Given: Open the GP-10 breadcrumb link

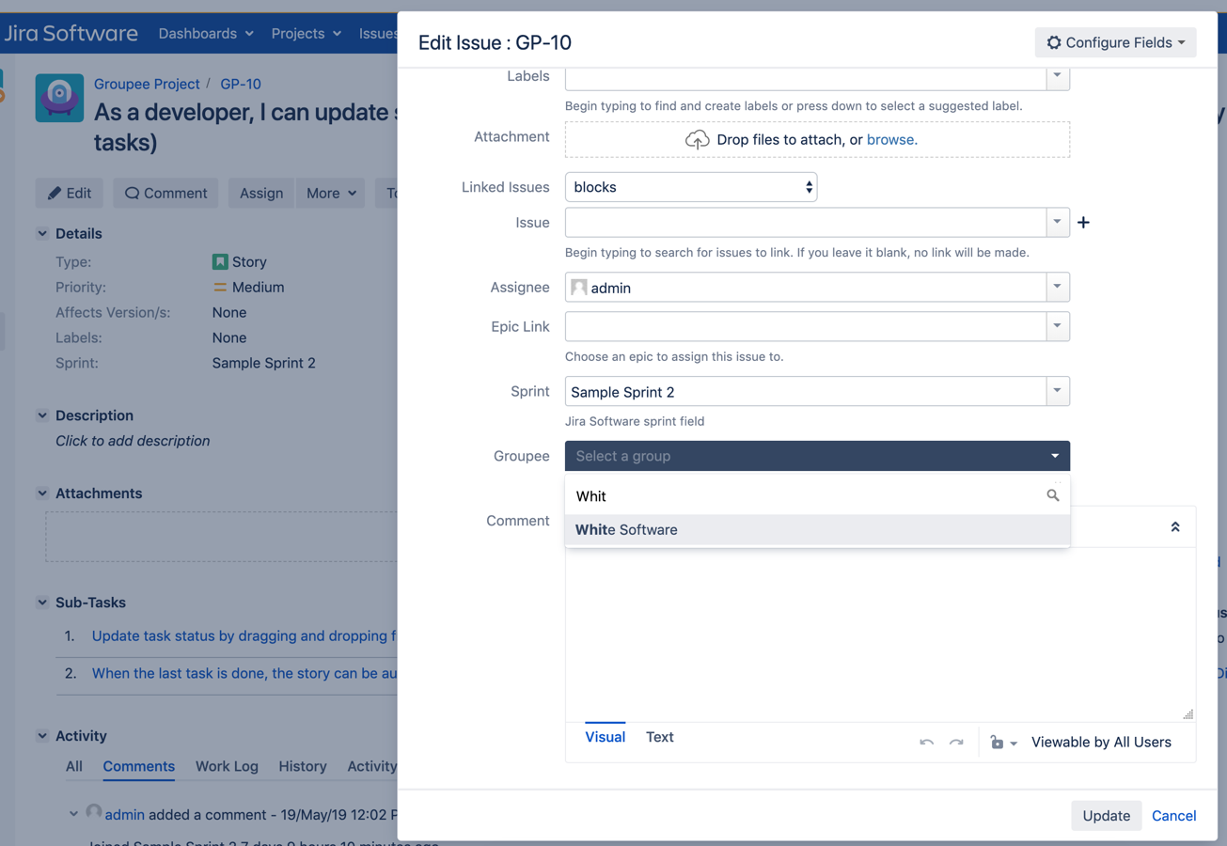Looking at the screenshot, I should click(x=241, y=84).
